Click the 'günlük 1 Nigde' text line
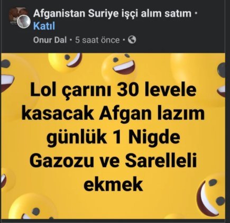 pos(113,138)
